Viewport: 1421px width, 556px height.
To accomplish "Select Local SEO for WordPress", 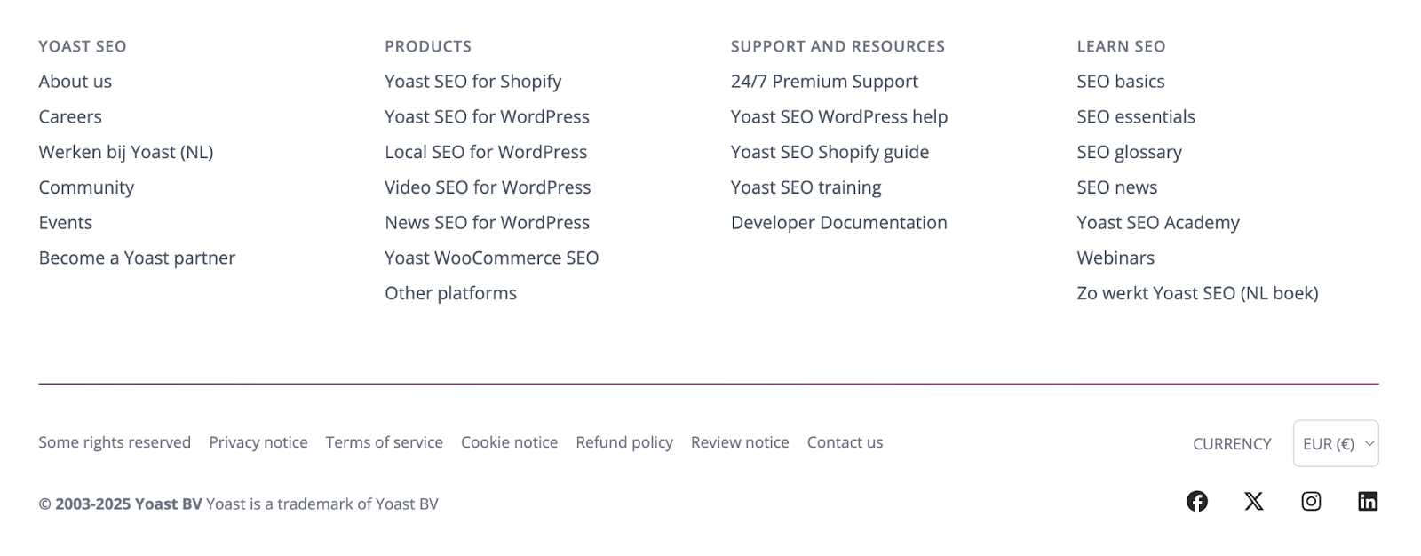I will tap(486, 152).
